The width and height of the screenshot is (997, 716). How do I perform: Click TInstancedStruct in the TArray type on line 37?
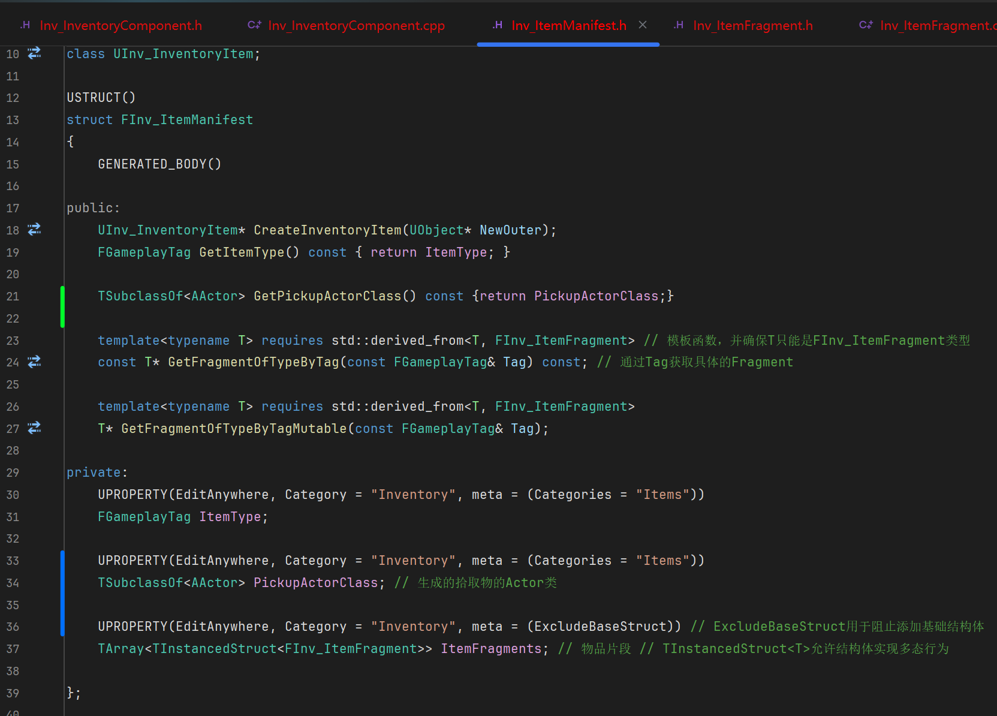pos(215,649)
